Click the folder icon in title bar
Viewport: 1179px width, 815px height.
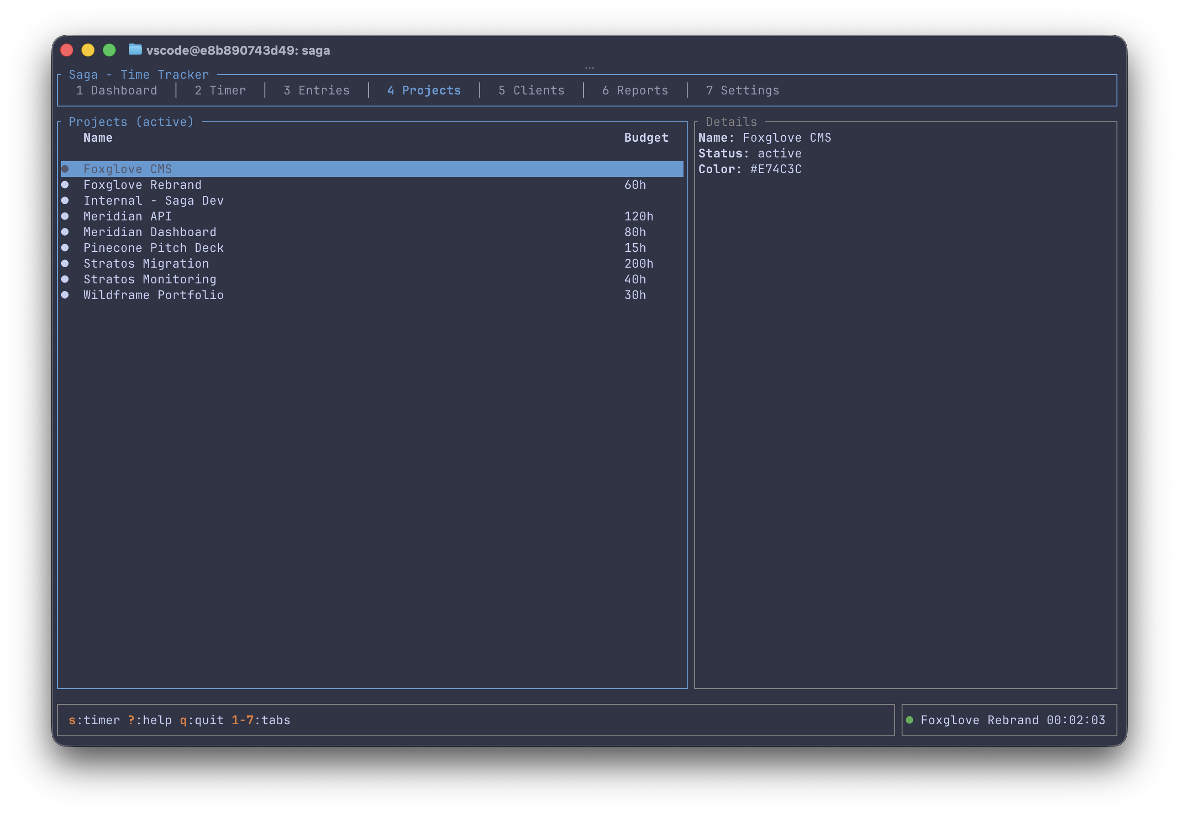coord(135,50)
